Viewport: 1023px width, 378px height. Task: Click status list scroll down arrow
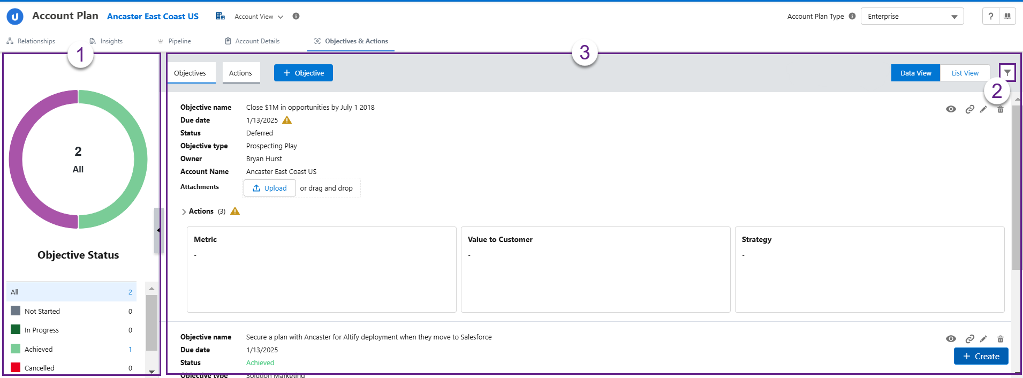(151, 371)
